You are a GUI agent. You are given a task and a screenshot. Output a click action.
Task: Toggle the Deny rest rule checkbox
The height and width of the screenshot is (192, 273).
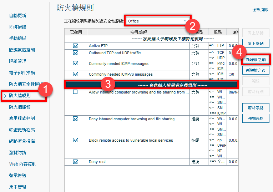click(x=75, y=162)
